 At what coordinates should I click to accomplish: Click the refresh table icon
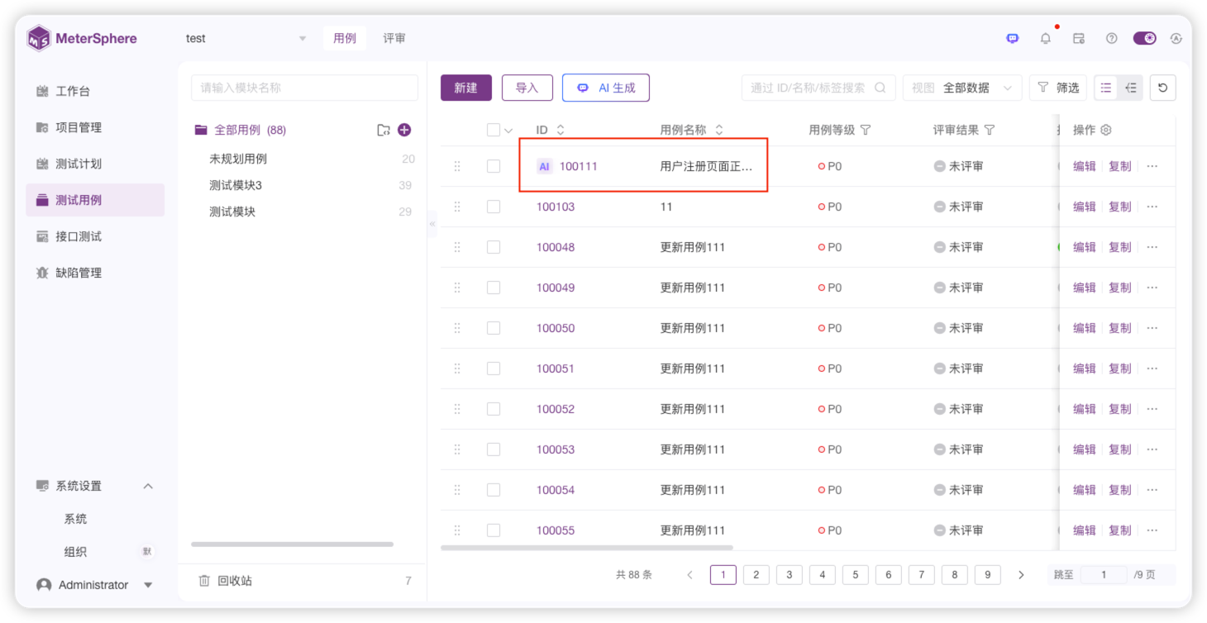tap(1162, 88)
